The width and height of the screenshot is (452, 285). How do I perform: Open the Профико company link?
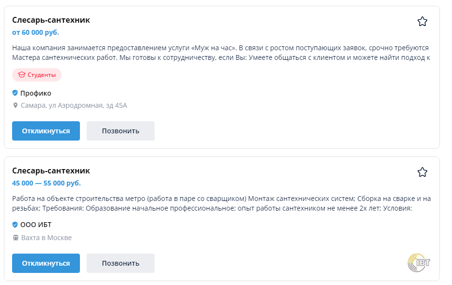pos(36,93)
